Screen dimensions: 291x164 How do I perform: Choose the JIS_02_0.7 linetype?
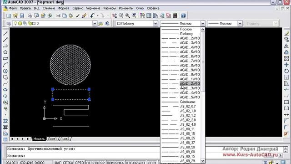click(x=180, y=106)
